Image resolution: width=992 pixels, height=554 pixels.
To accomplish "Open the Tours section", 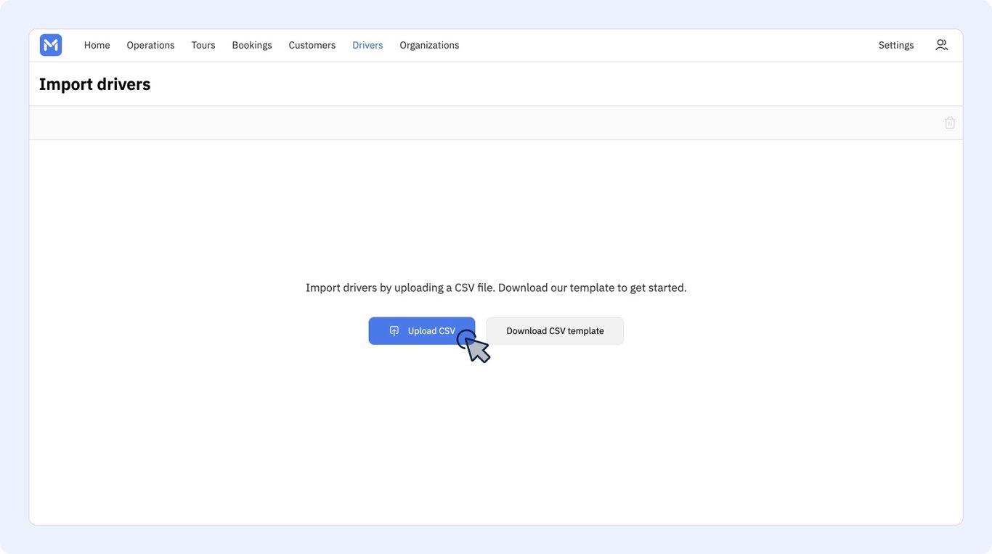I will click(x=203, y=45).
